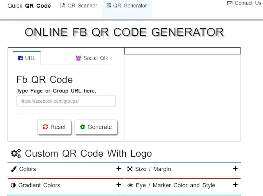Open the QR Scanner menu item
This screenshot has width=263, height=196.
(x=78, y=6)
